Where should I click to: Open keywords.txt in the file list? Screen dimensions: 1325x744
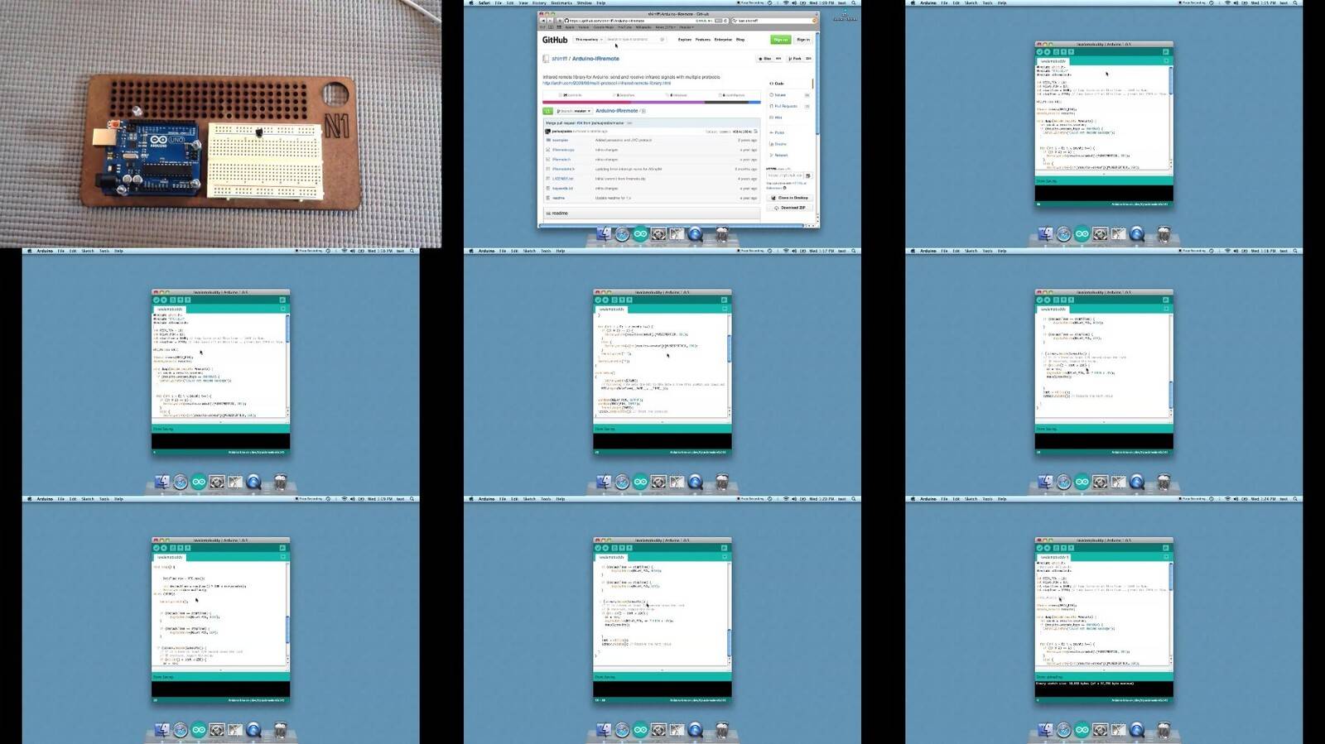562,189
